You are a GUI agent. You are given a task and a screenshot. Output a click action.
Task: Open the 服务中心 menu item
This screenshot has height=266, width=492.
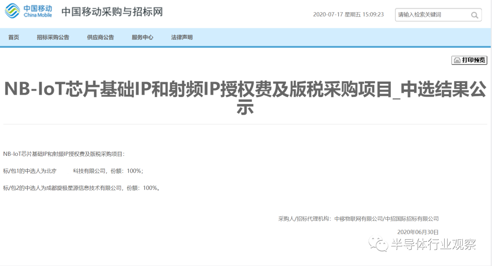tap(143, 37)
